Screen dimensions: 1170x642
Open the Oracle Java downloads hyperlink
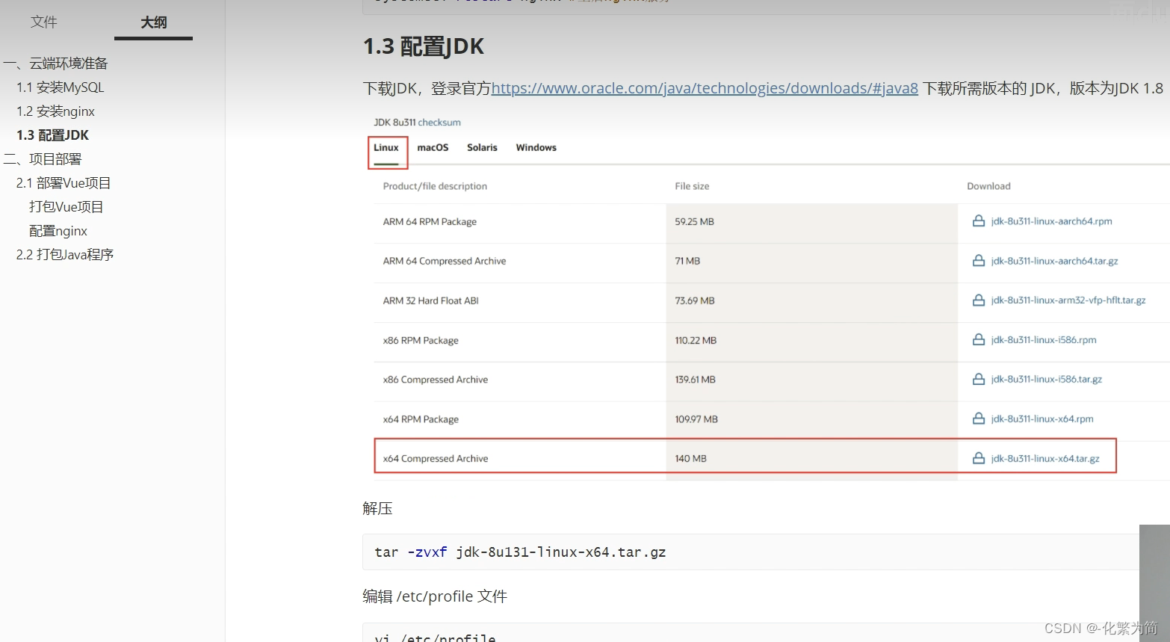click(x=705, y=88)
